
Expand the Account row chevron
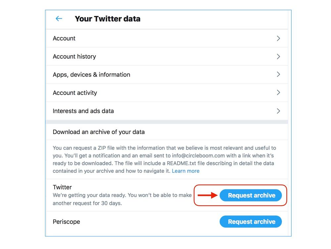click(x=278, y=38)
